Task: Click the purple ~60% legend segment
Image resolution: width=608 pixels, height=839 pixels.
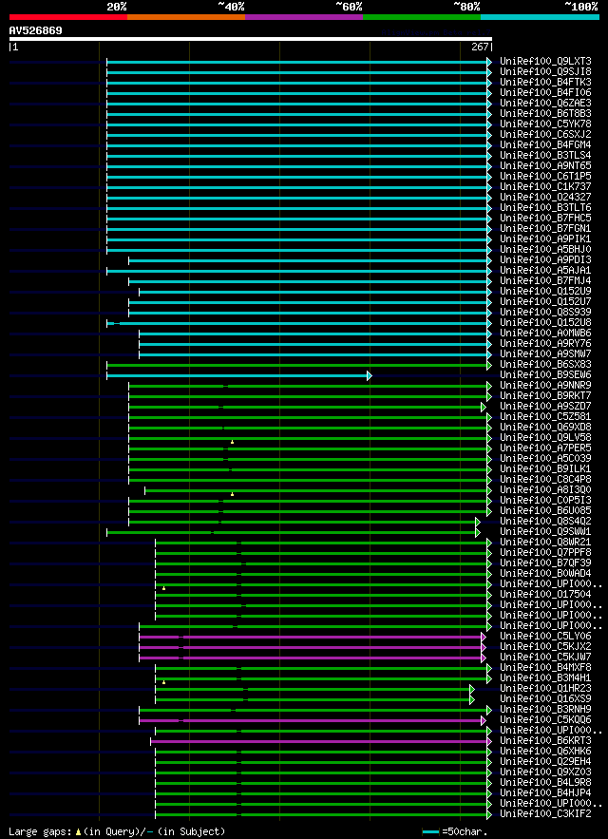Action: (304, 17)
